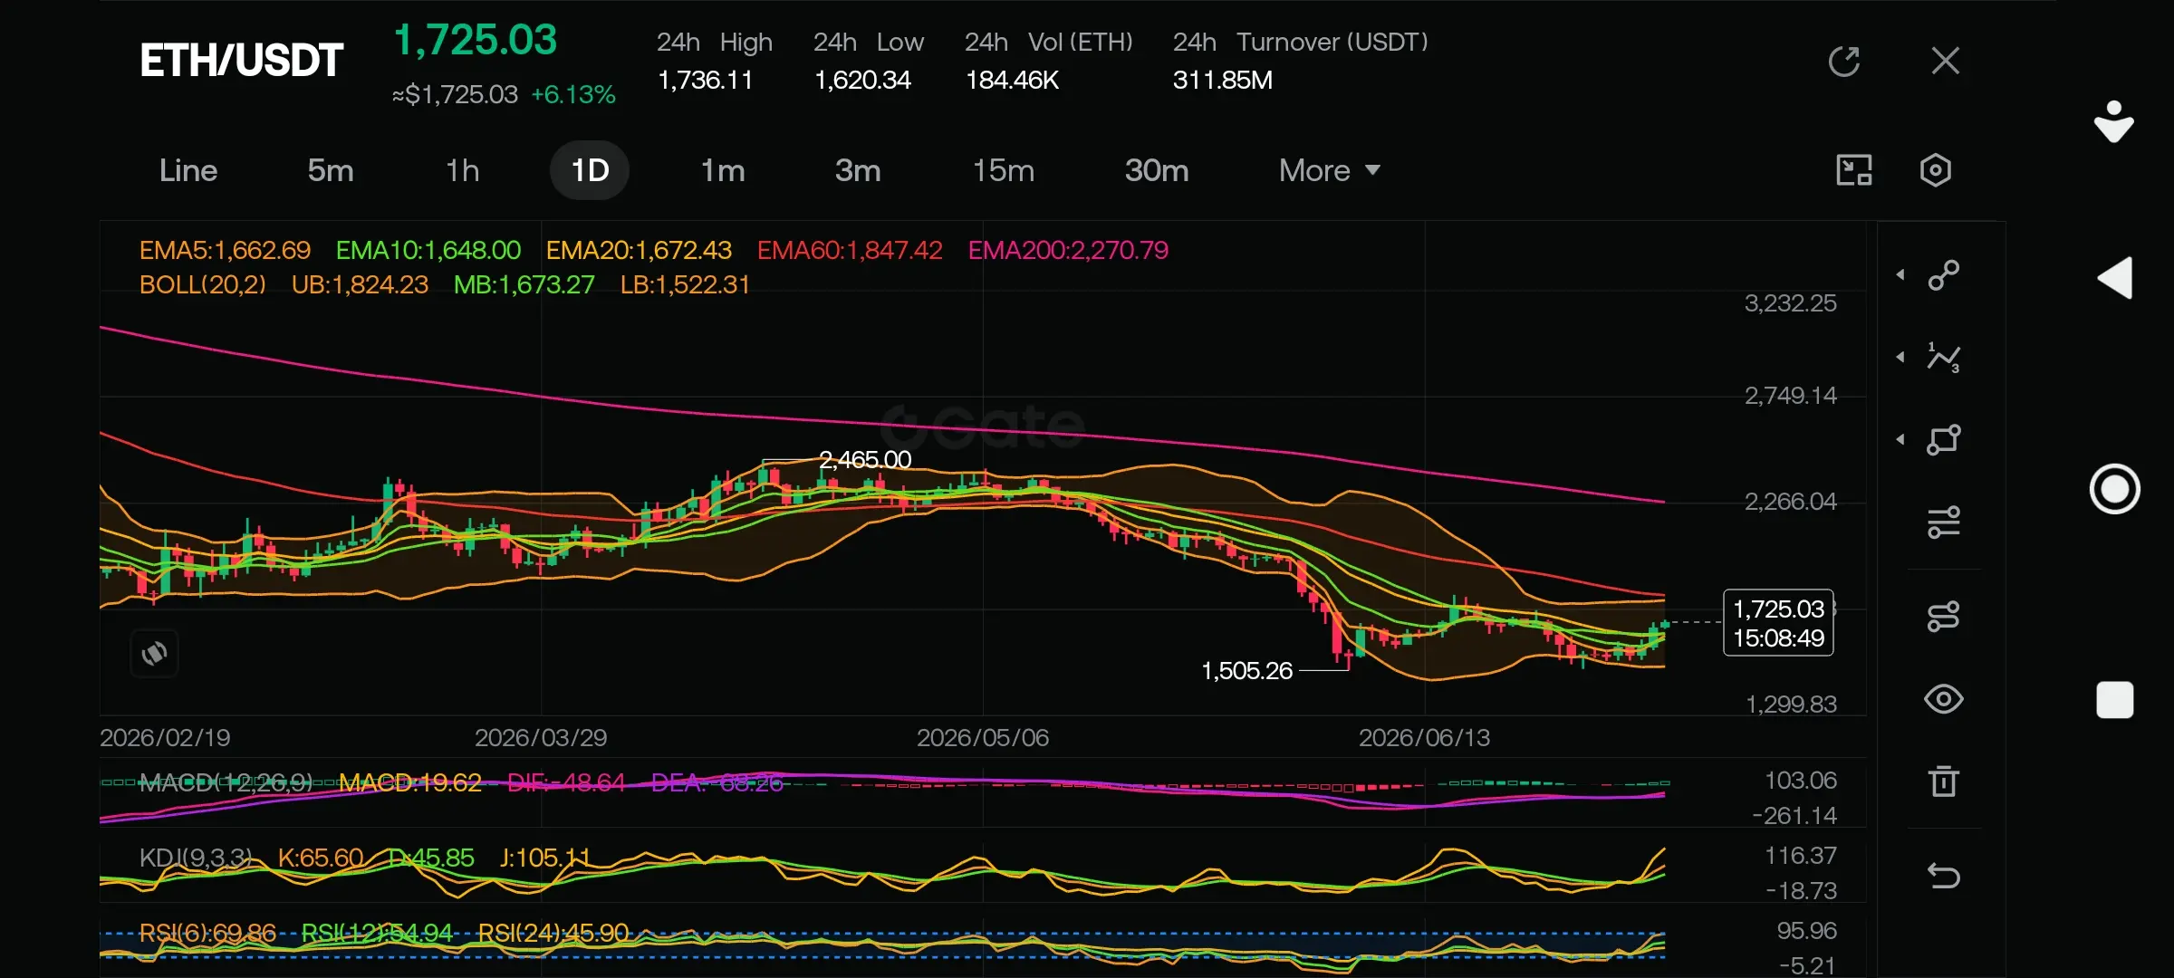Image resolution: width=2174 pixels, height=978 pixels.
Task: Tap the ETH/USDT pair title
Action: coord(241,61)
